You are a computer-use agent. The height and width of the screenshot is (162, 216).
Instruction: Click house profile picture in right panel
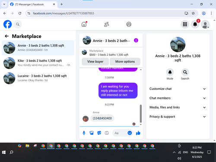click(178, 44)
